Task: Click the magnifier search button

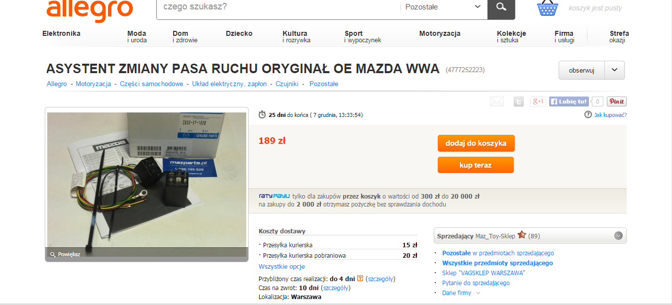Action: 501,7
